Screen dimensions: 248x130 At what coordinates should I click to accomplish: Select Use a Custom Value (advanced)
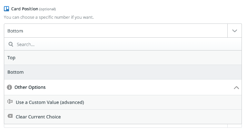[x=123, y=102]
